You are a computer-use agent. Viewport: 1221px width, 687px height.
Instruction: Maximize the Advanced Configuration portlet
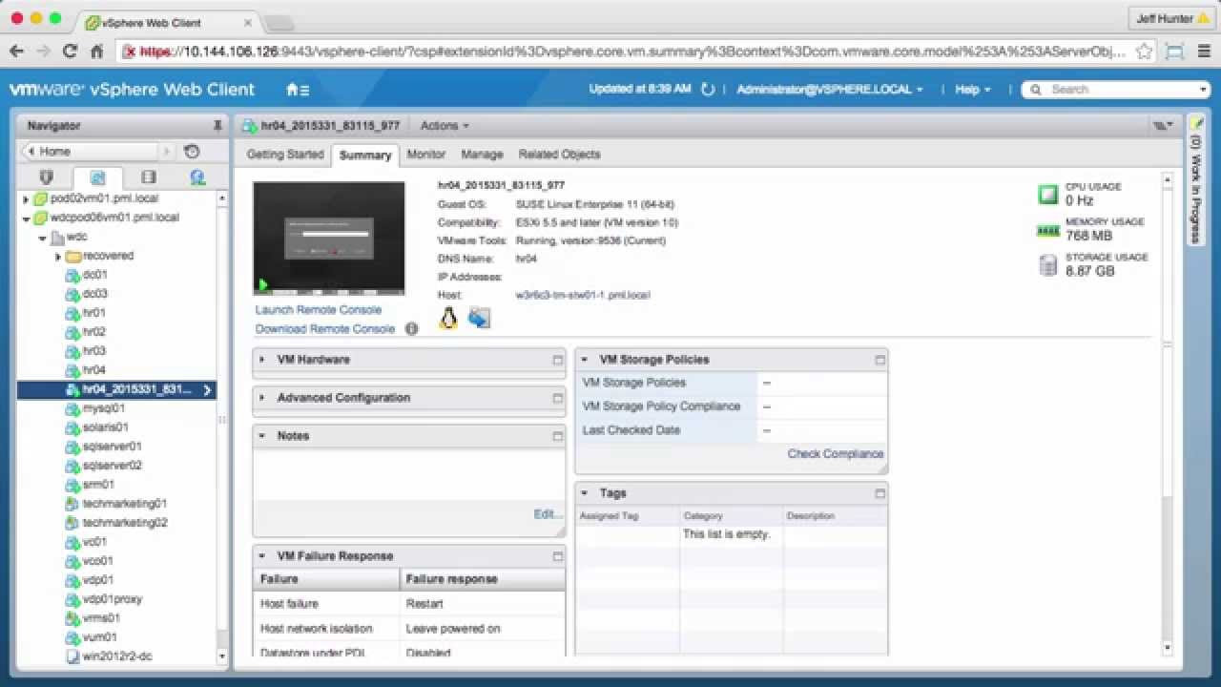(557, 398)
